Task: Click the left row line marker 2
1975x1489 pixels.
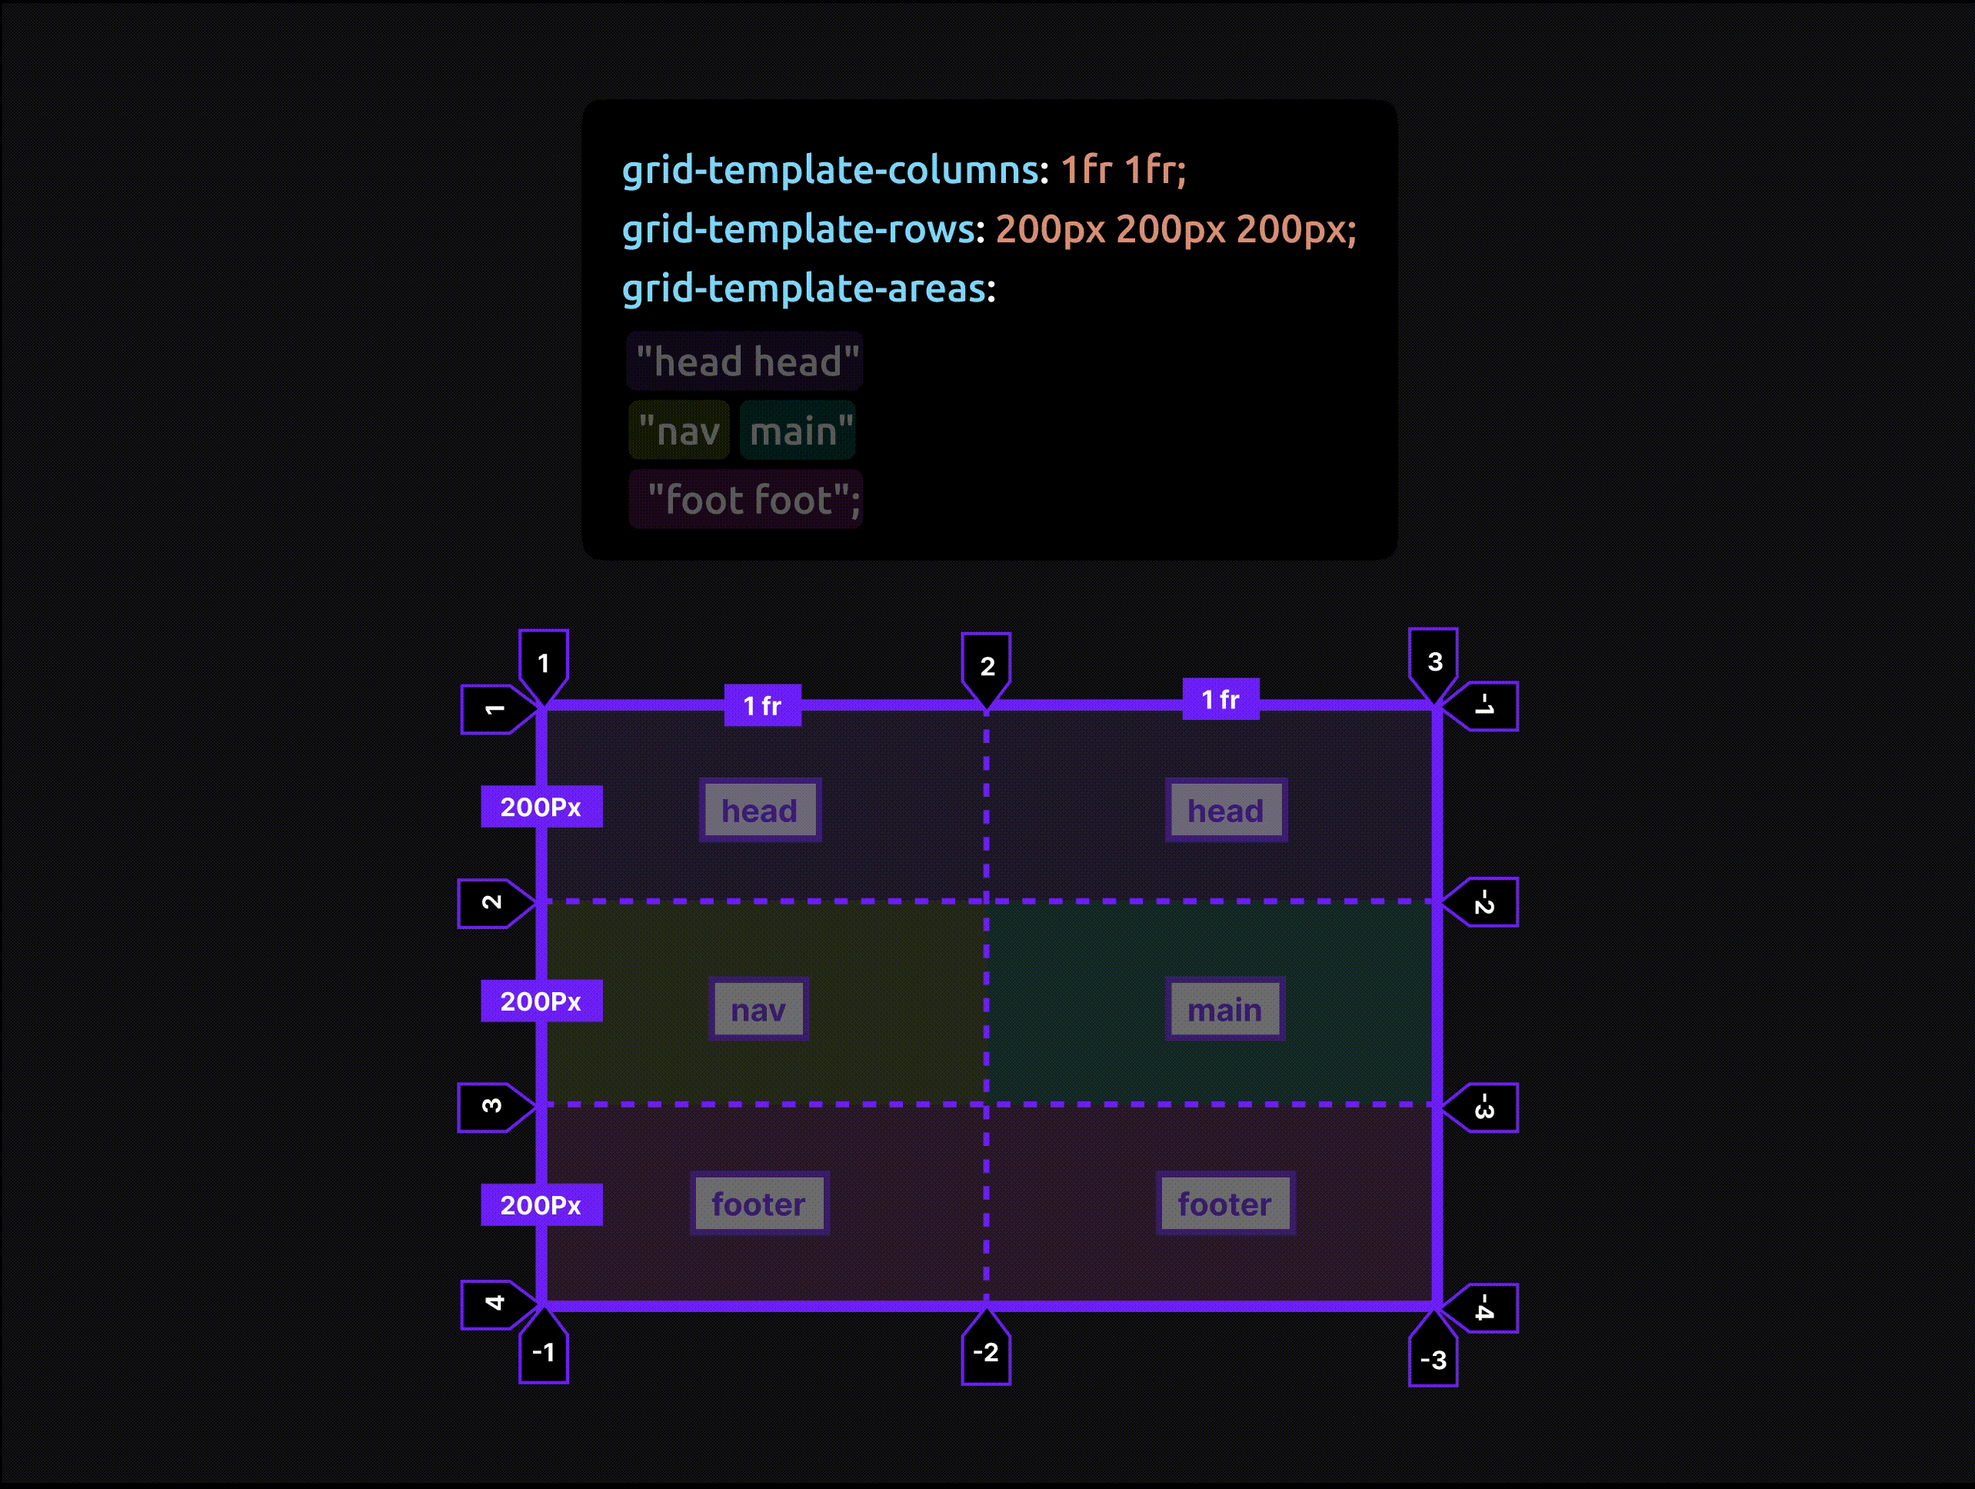Action: tap(492, 902)
